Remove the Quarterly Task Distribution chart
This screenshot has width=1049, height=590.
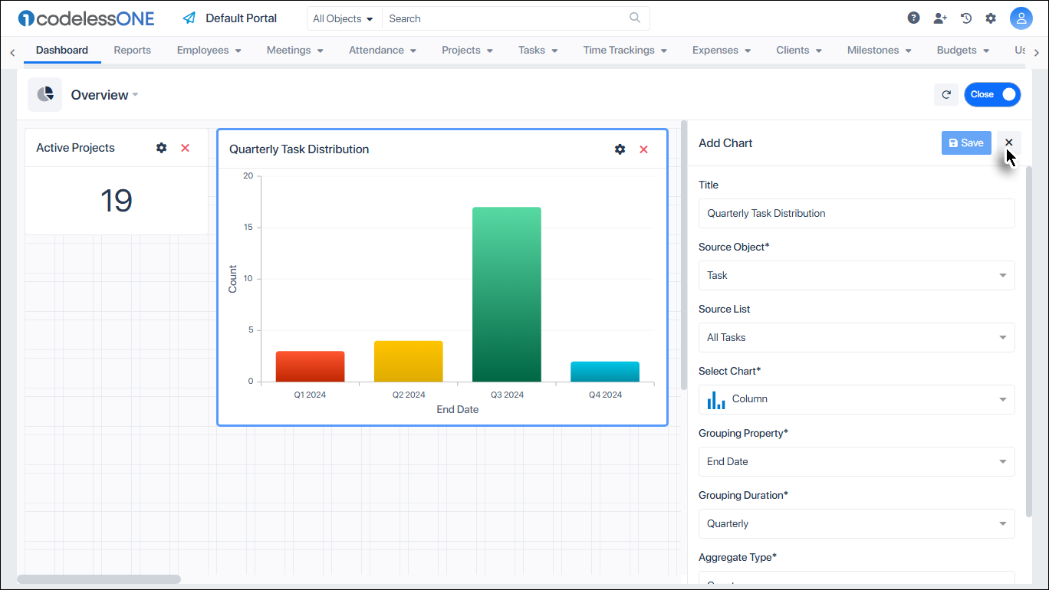pyautogui.click(x=643, y=149)
